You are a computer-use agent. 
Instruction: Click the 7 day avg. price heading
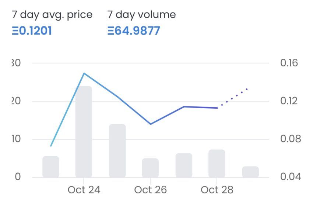52,15
